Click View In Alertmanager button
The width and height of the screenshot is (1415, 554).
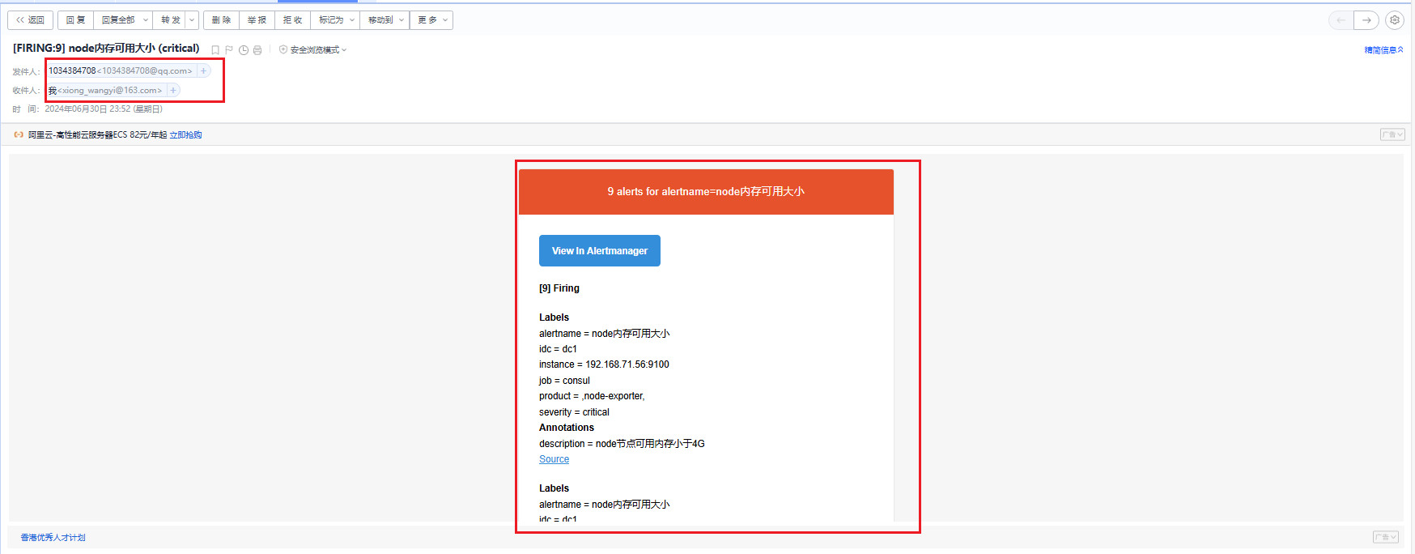click(x=600, y=251)
